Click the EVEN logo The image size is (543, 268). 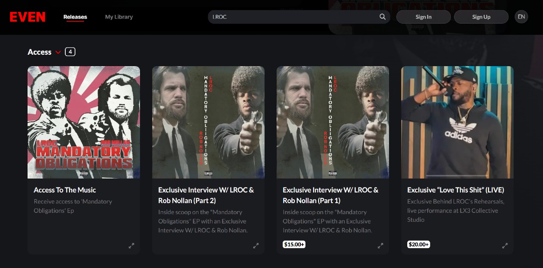click(28, 17)
